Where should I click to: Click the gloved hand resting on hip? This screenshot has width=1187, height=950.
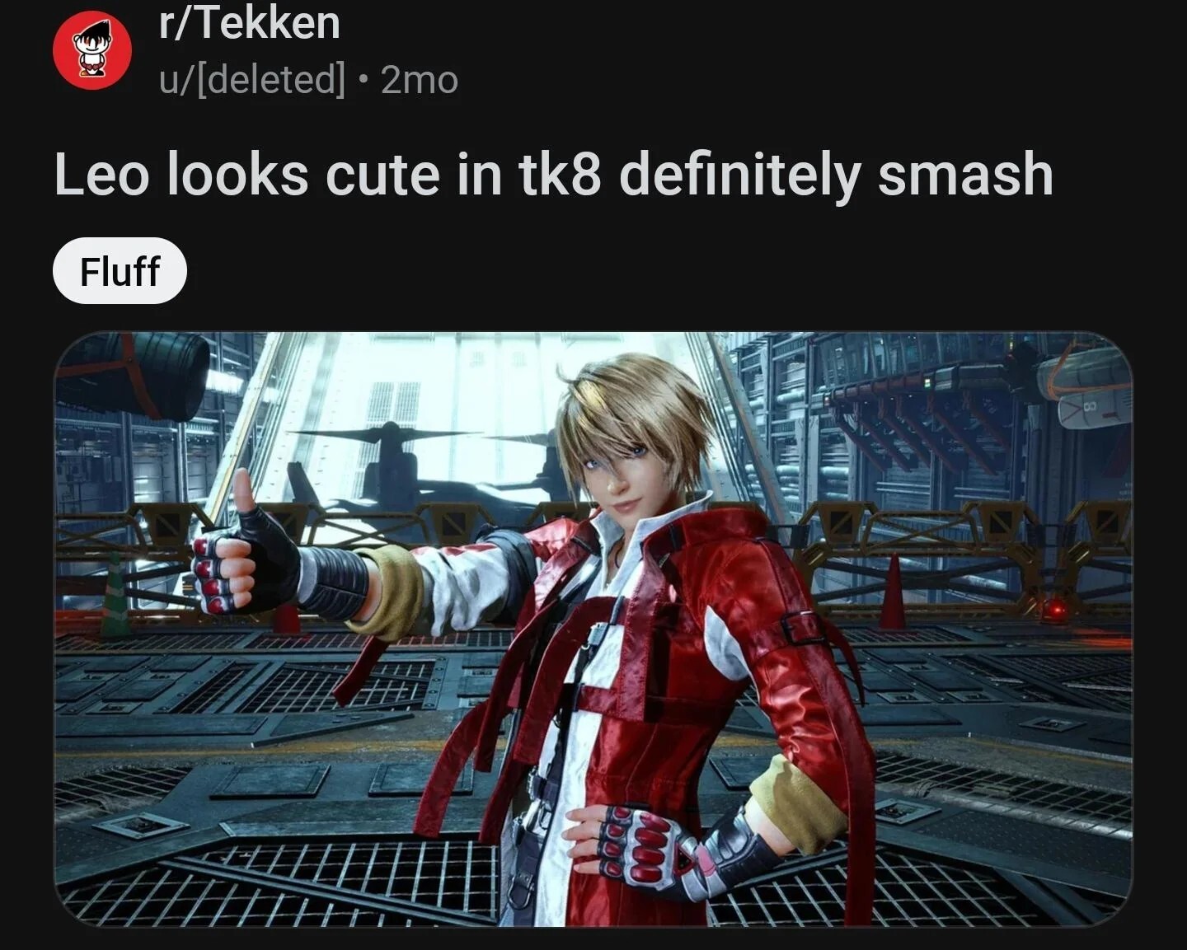pyautogui.click(x=641, y=841)
